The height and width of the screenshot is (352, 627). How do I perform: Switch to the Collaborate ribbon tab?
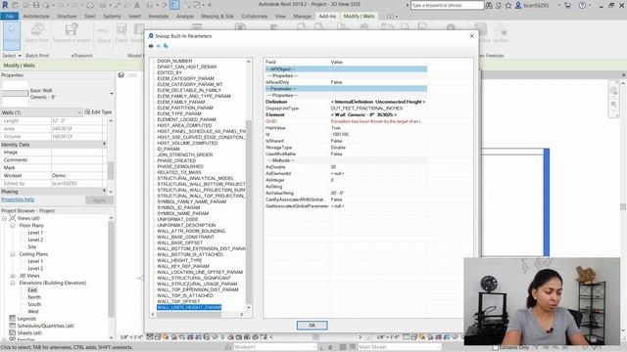point(255,16)
